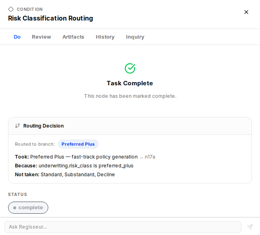This screenshot has width=260, height=235.
Task: Close the Risk Classification Routing panel
Action: pyautogui.click(x=246, y=12)
